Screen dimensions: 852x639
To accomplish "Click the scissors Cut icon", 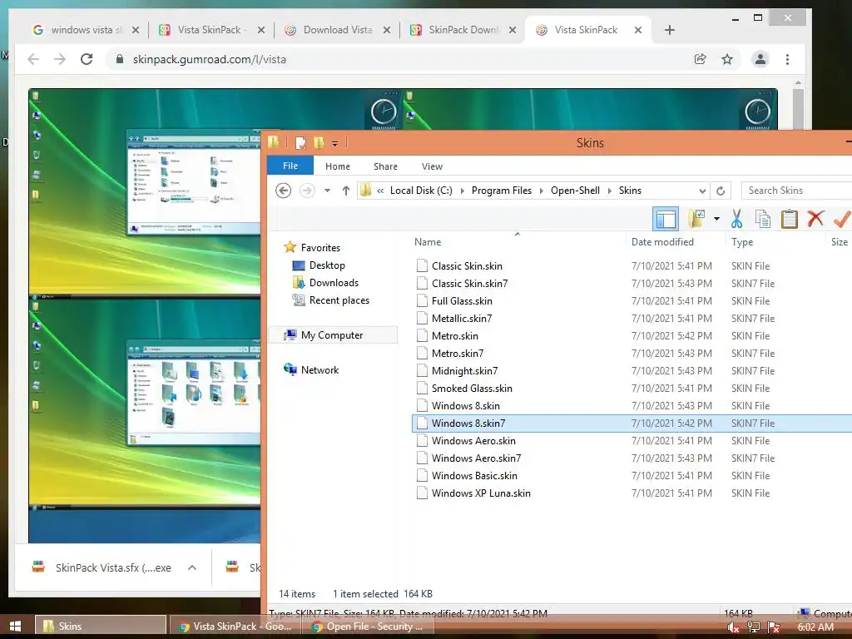I will 737,219.
